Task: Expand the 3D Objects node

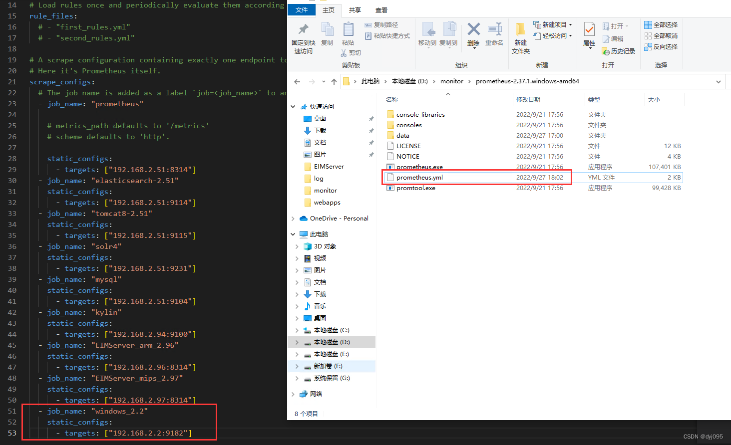Action: [x=297, y=246]
